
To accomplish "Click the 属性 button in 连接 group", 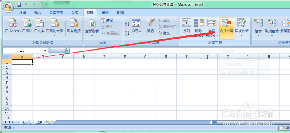I will 107,27.
